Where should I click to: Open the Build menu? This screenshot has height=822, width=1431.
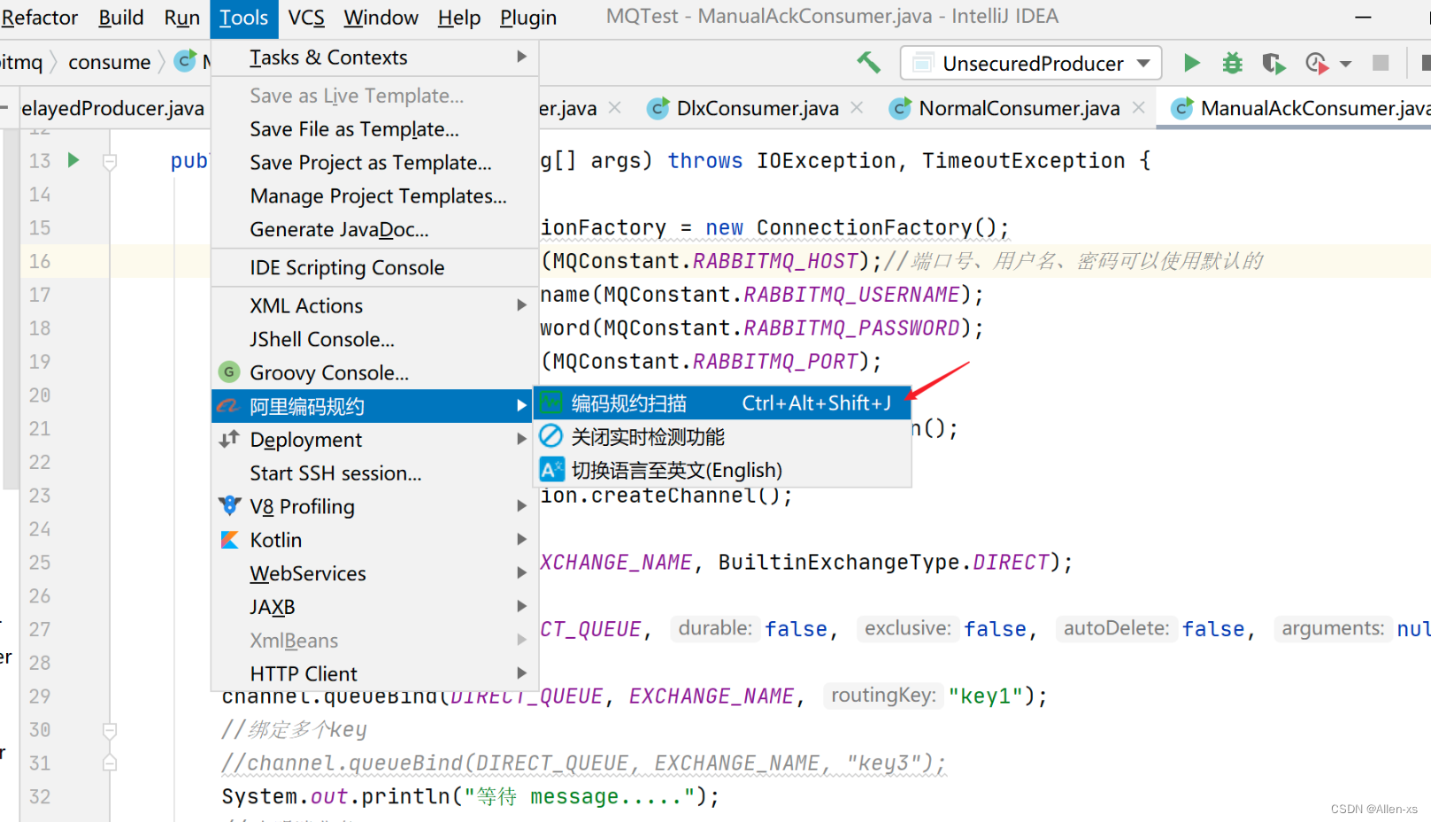pyautogui.click(x=120, y=18)
